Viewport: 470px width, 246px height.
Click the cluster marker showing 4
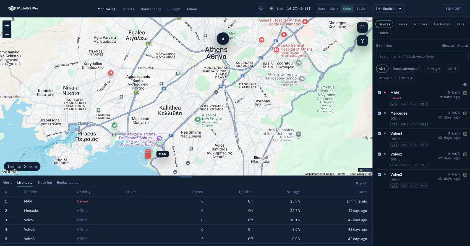(x=223, y=39)
